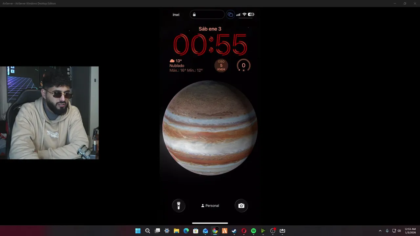420x236 pixels.
Task: Tap the lock icon in Dynamic Island
Action: (x=194, y=14)
